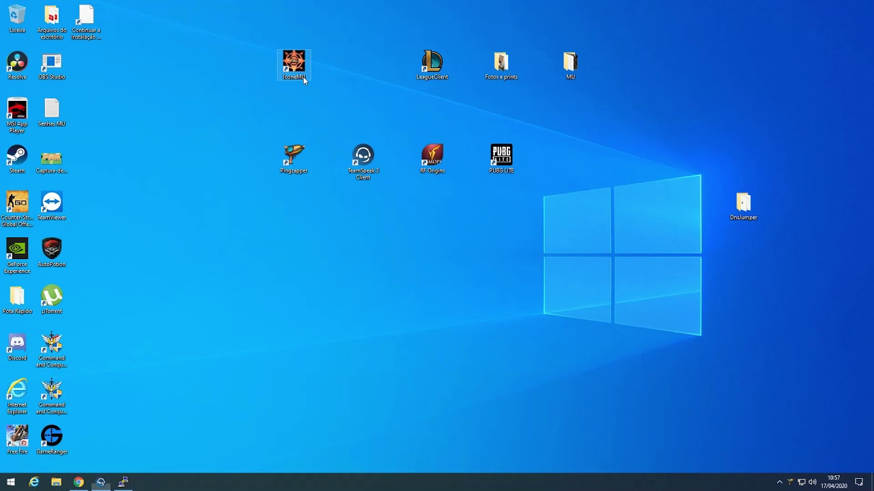
Task: Open the Lixeira recycle bin
Action: pos(17,19)
